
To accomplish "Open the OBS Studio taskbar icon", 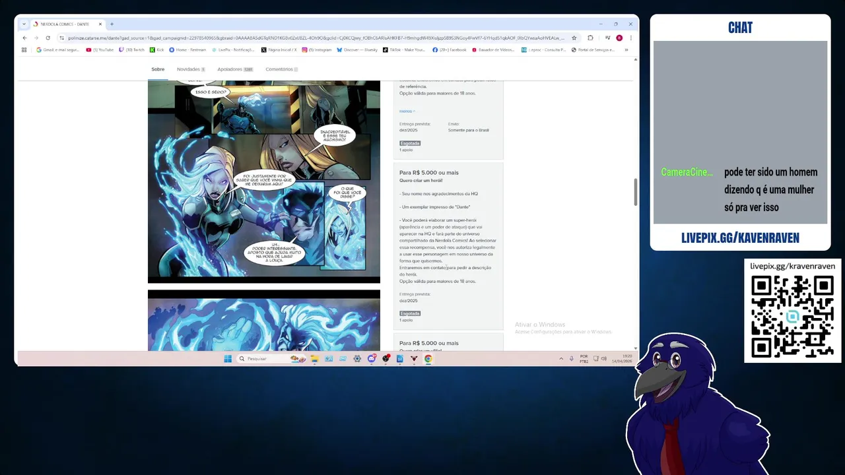I will click(x=386, y=359).
